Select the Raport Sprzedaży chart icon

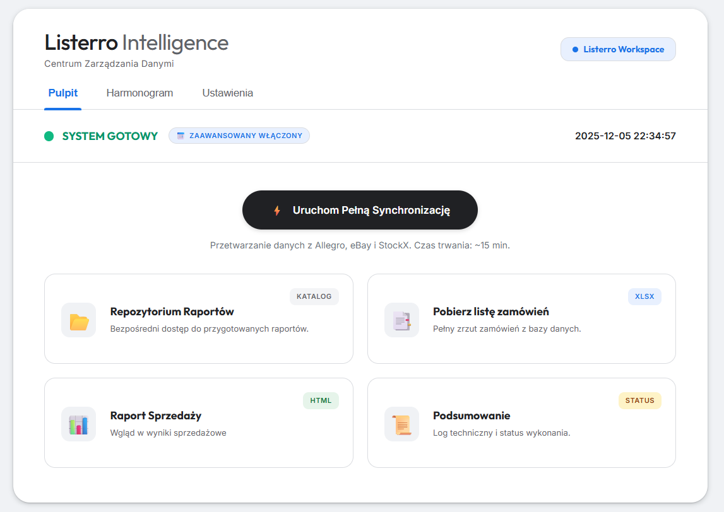[x=78, y=424]
